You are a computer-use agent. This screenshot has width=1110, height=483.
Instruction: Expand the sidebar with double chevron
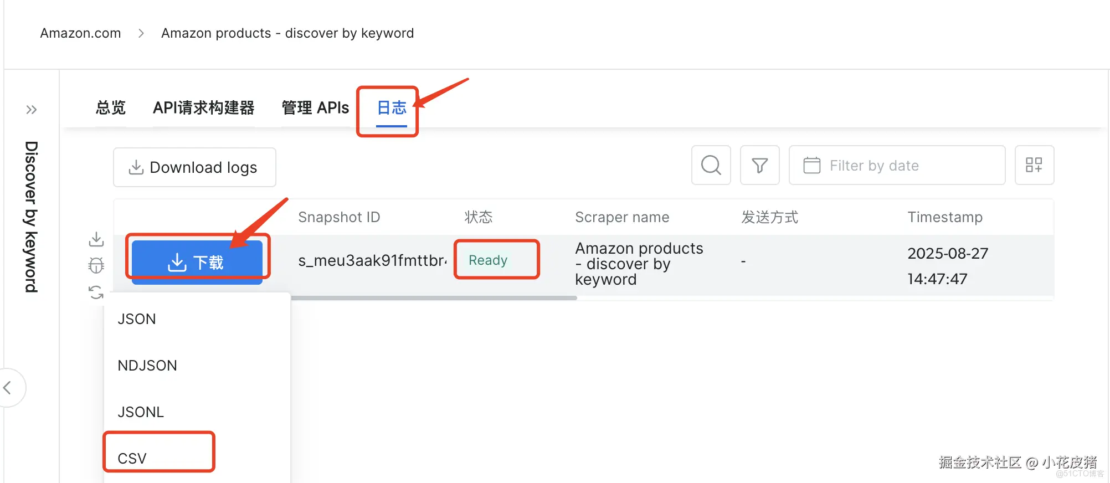(x=32, y=110)
